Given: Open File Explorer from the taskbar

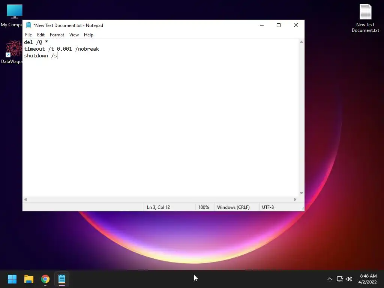Looking at the screenshot, I should coord(28,279).
